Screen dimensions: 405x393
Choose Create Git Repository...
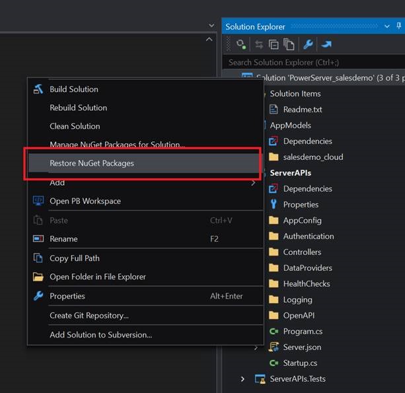click(x=145, y=315)
